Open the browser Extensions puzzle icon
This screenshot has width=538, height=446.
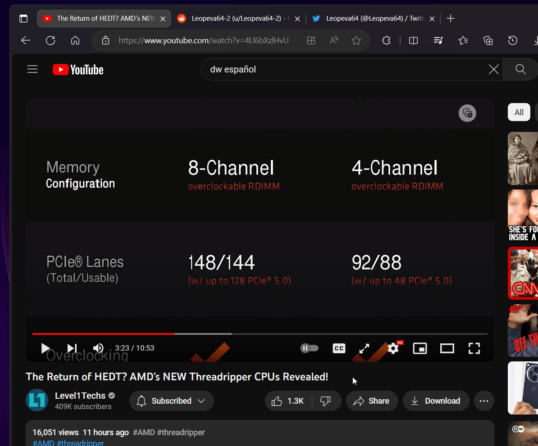tap(386, 41)
